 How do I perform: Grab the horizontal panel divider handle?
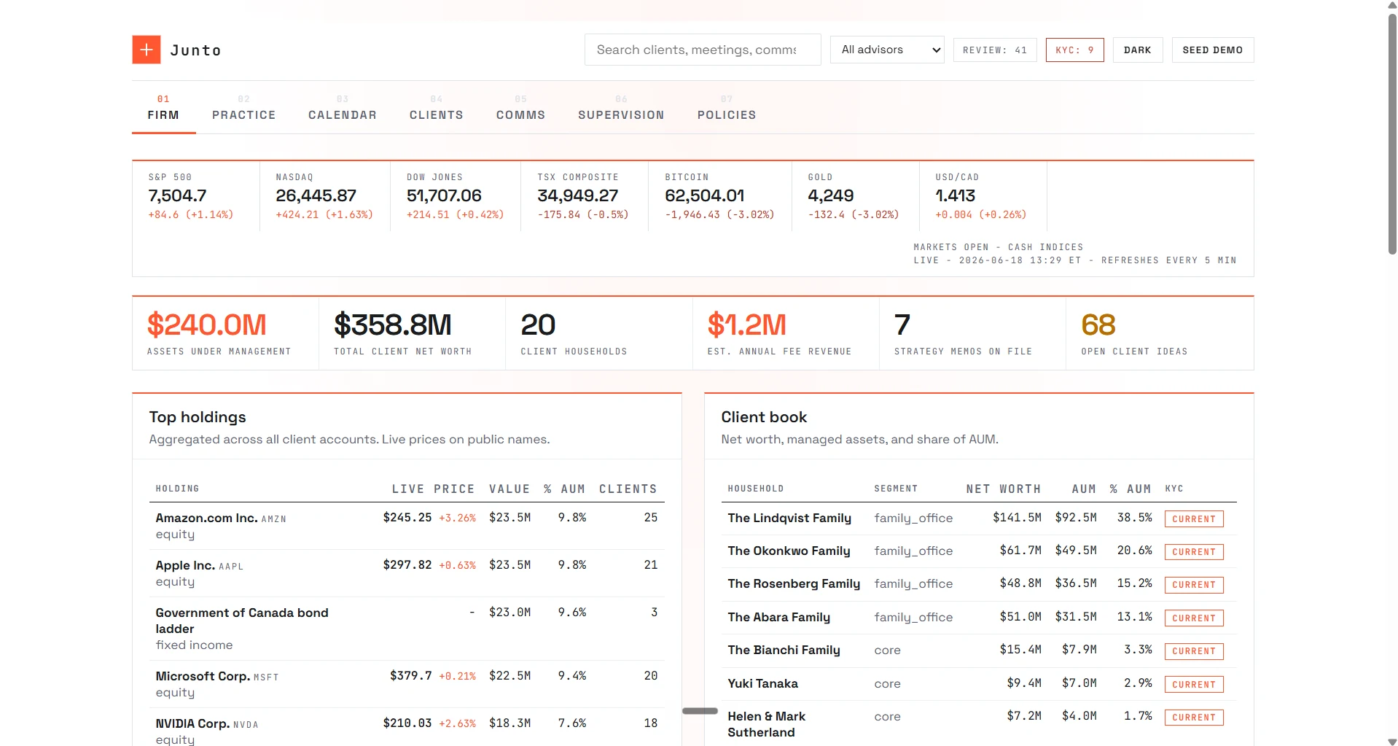pyautogui.click(x=700, y=711)
